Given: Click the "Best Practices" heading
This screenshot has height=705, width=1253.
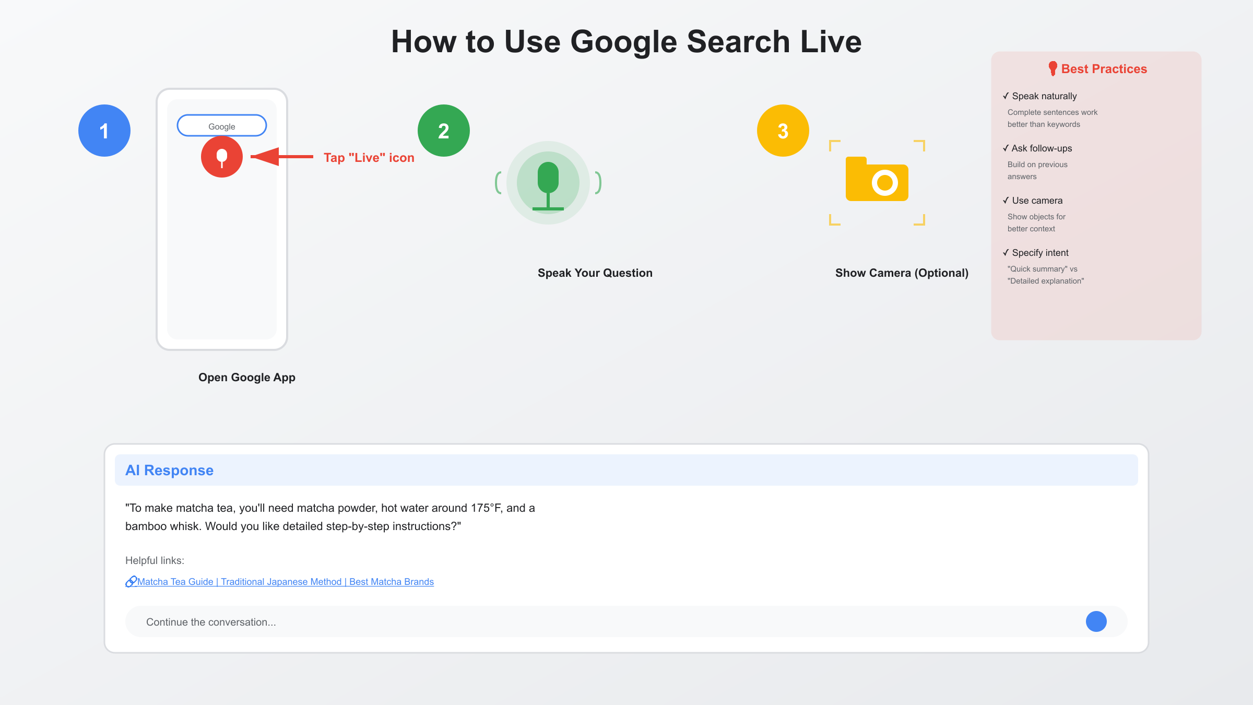Looking at the screenshot, I should (1104, 69).
